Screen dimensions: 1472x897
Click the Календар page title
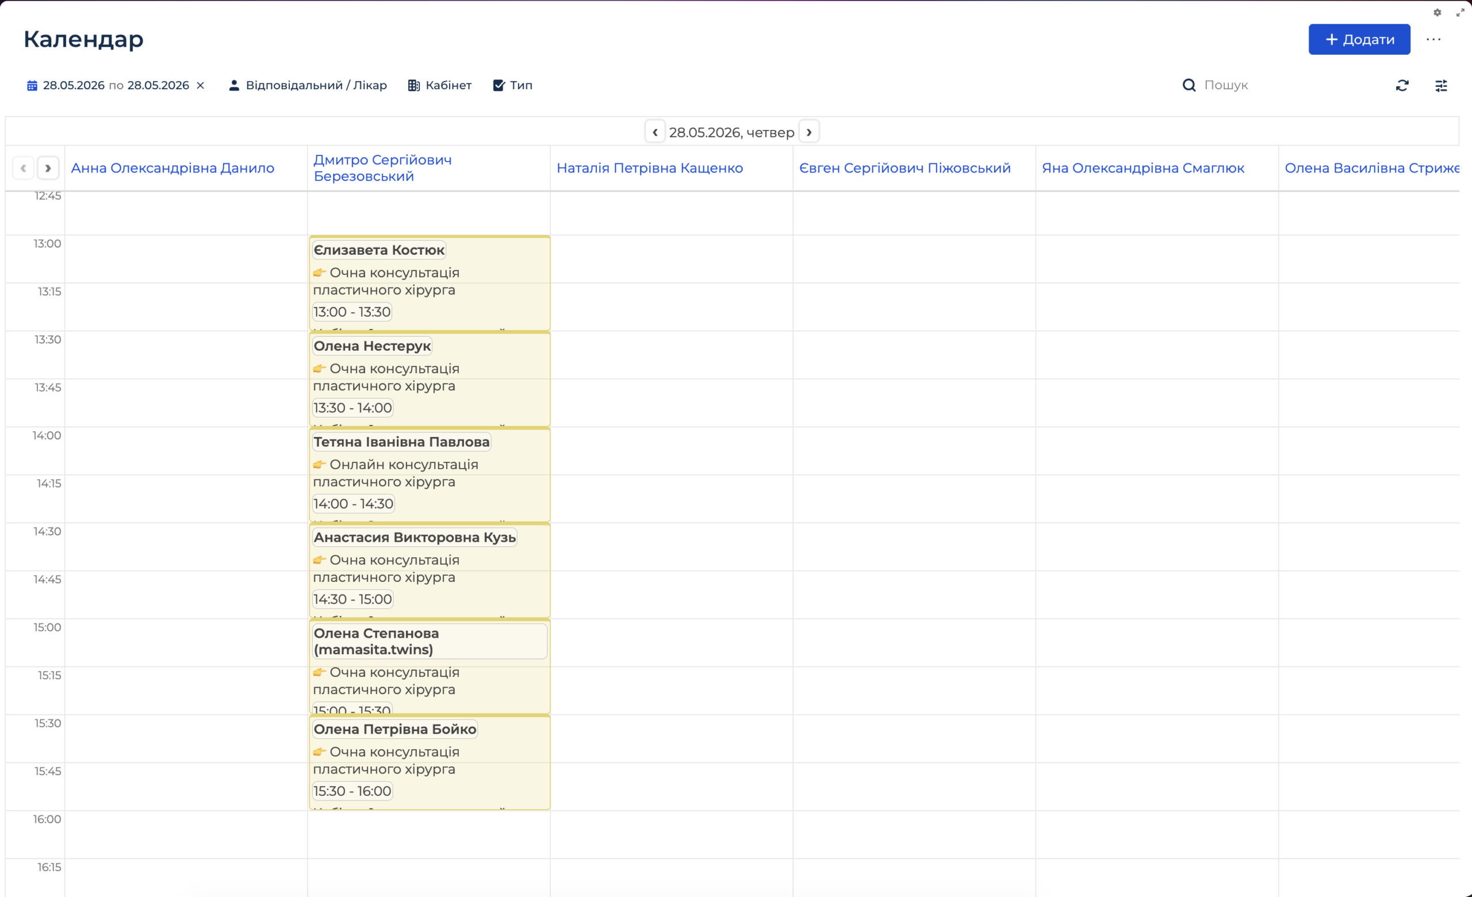[83, 40]
